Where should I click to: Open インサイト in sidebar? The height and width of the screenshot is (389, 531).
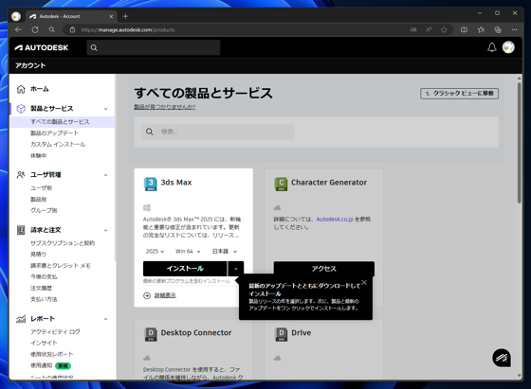tap(44, 343)
